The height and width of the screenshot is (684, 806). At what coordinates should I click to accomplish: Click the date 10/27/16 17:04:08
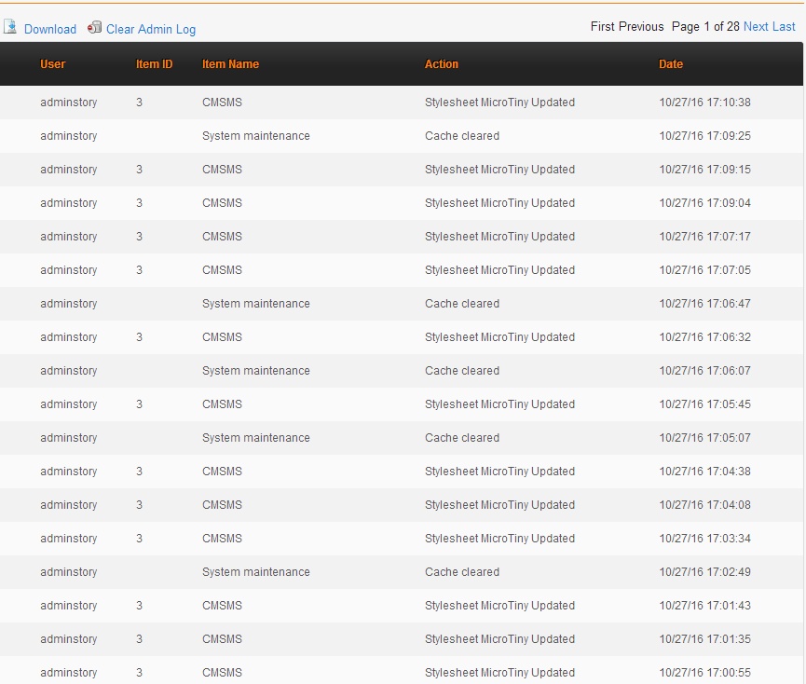pyautogui.click(x=704, y=505)
